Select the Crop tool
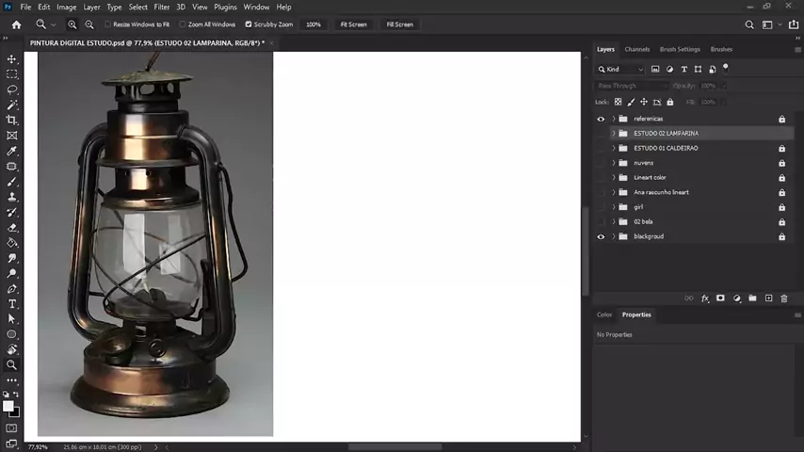Screen dimensions: 804x452 pyautogui.click(x=12, y=121)
